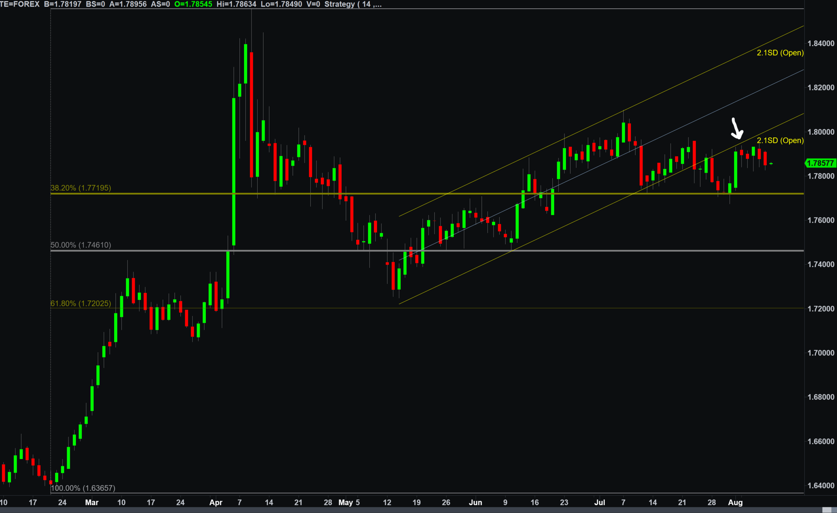Click the Hi=1.78634 value in header
837x513 pixels.
pyautogui.click(x=236, y=4)
